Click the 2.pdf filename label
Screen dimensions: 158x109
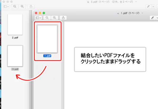pos(15,38)
